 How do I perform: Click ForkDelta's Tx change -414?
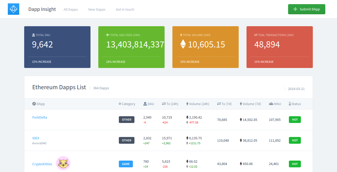(165, 122)
